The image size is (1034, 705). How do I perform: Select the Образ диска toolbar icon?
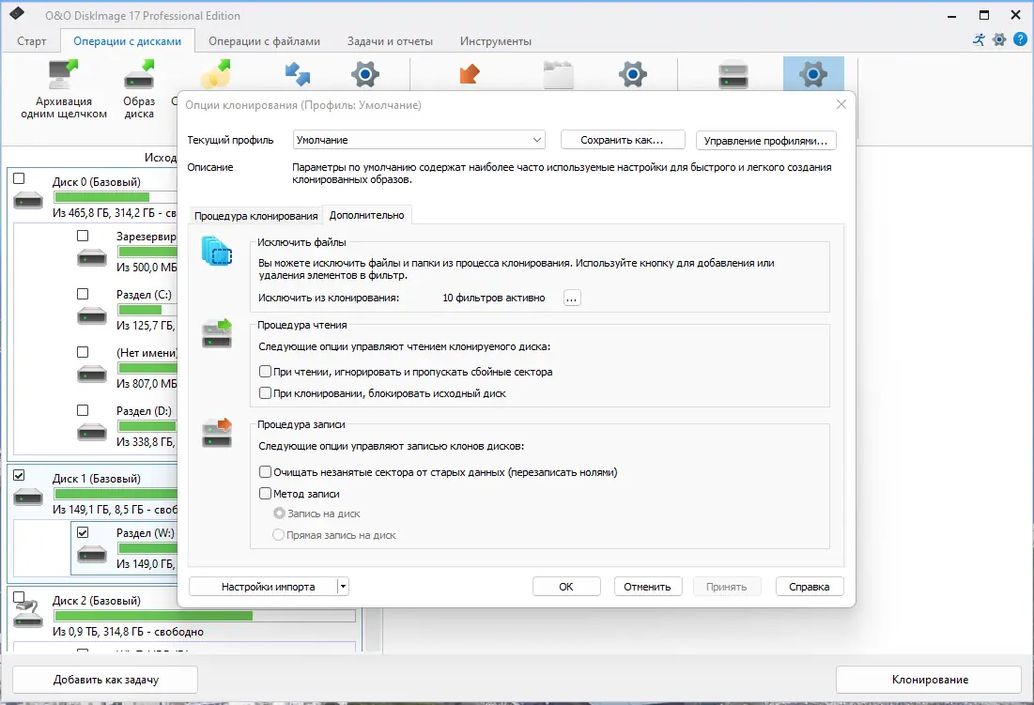[139, 74]
